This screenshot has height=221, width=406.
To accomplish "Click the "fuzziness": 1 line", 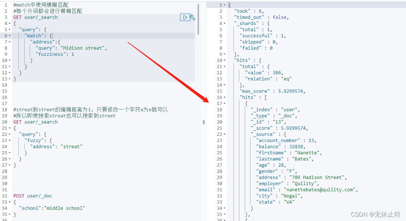I will (x=55, y=54).
